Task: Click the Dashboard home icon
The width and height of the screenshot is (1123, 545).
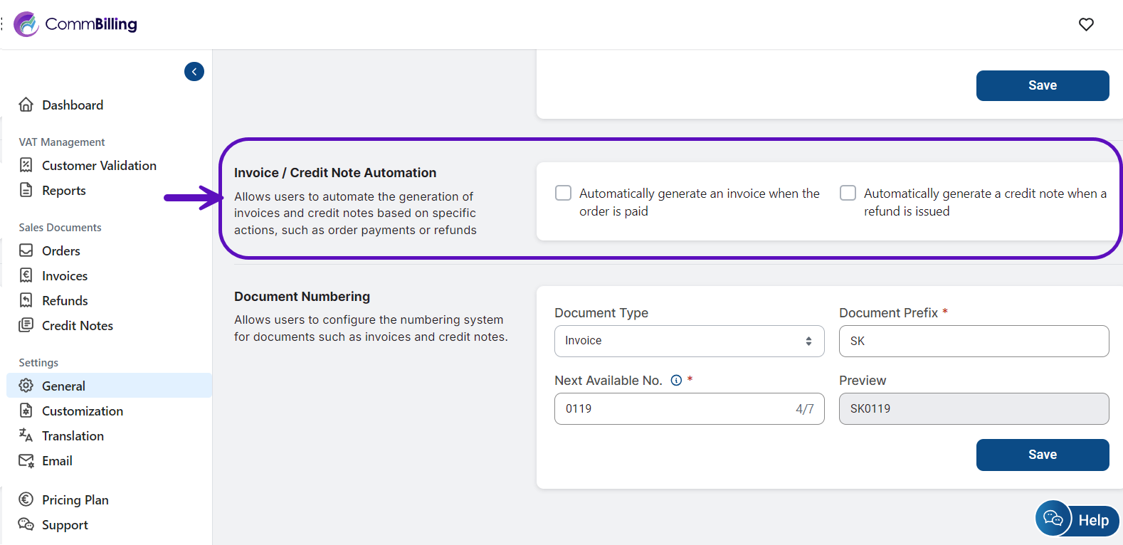Action: click(26, 105)
